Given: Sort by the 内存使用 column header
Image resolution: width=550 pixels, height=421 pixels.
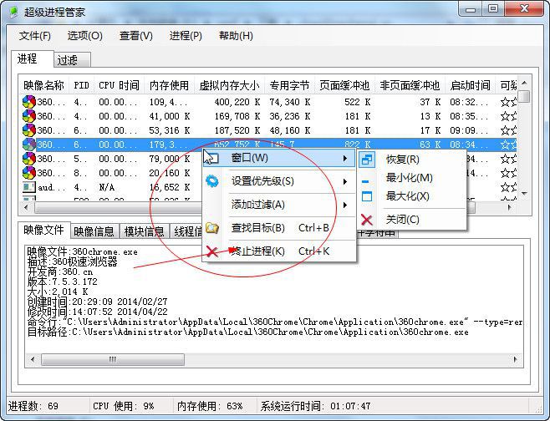Looking at the screenshot, I should (x=169, y=85).
